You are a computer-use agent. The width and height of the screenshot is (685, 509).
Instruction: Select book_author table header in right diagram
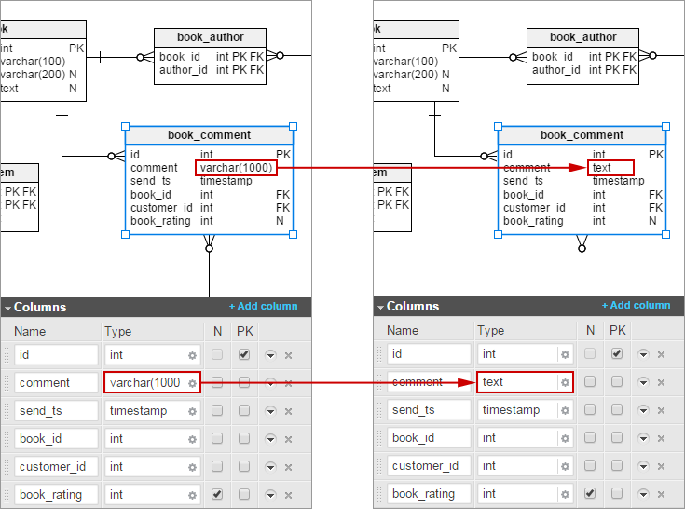pos(582,37)
